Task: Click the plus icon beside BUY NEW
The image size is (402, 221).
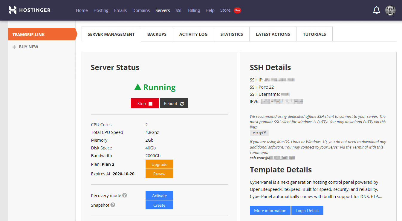Action: tap(14, 47)
